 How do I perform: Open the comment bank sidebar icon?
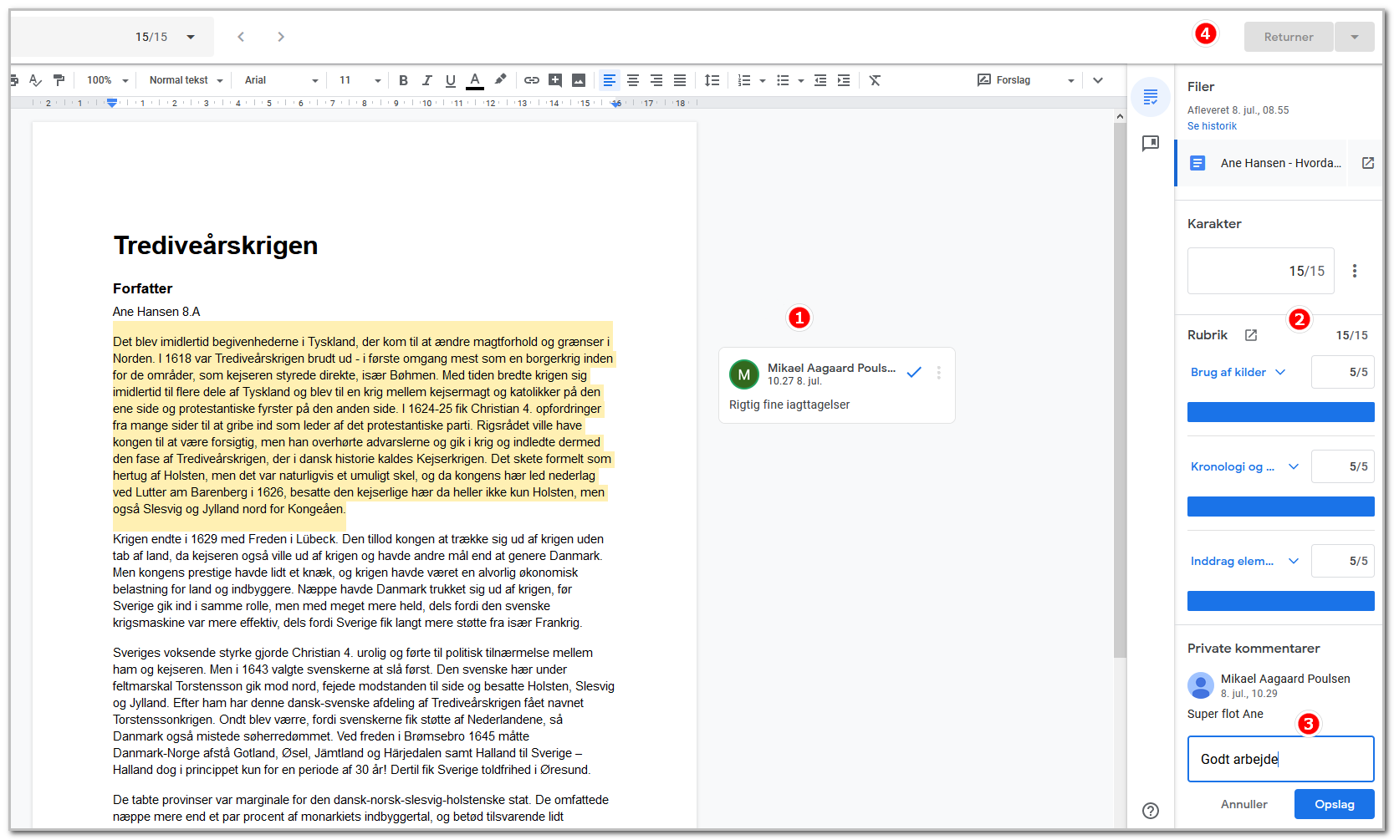tap(1151, 144)
